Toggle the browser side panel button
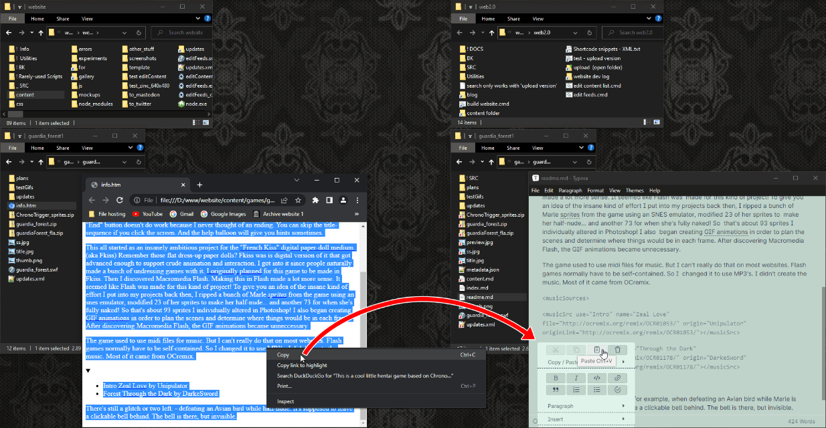 [329, 200]
